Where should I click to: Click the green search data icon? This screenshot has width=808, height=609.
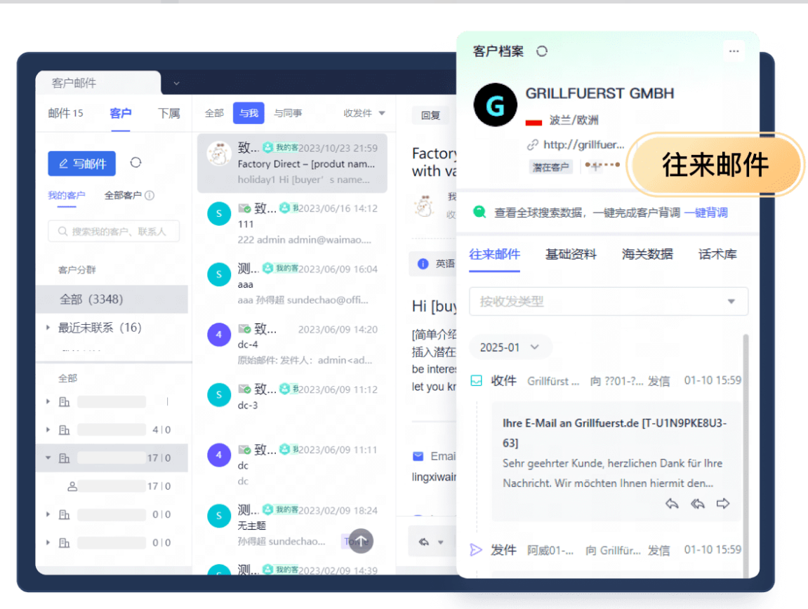[479, 212]
